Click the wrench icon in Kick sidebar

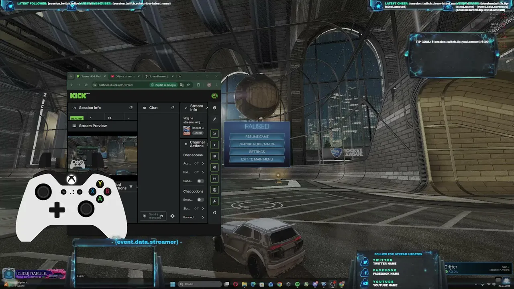tap(214, 201)
